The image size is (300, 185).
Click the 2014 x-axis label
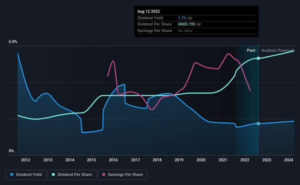(x=70, y=160)
